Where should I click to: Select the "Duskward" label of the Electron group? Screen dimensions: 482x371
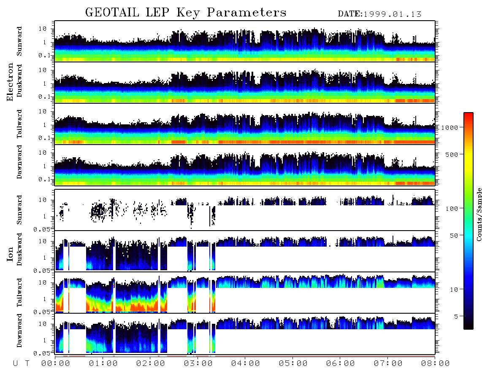pyautogui.click(x=19, y=81)
